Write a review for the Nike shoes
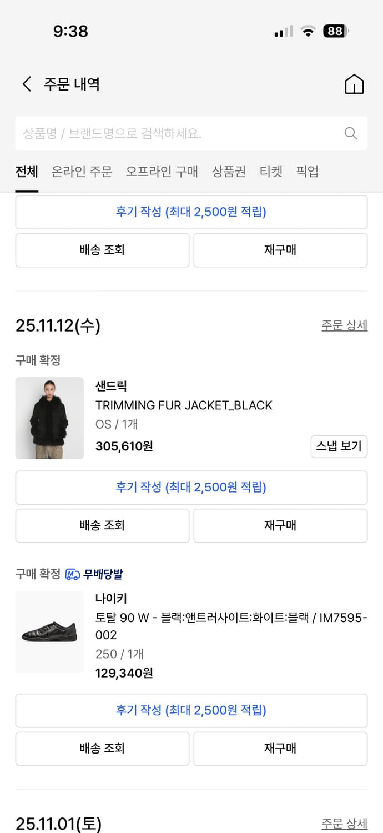This screenshot has width=383, height=833. pyautogui.click(x=191, y=710)
